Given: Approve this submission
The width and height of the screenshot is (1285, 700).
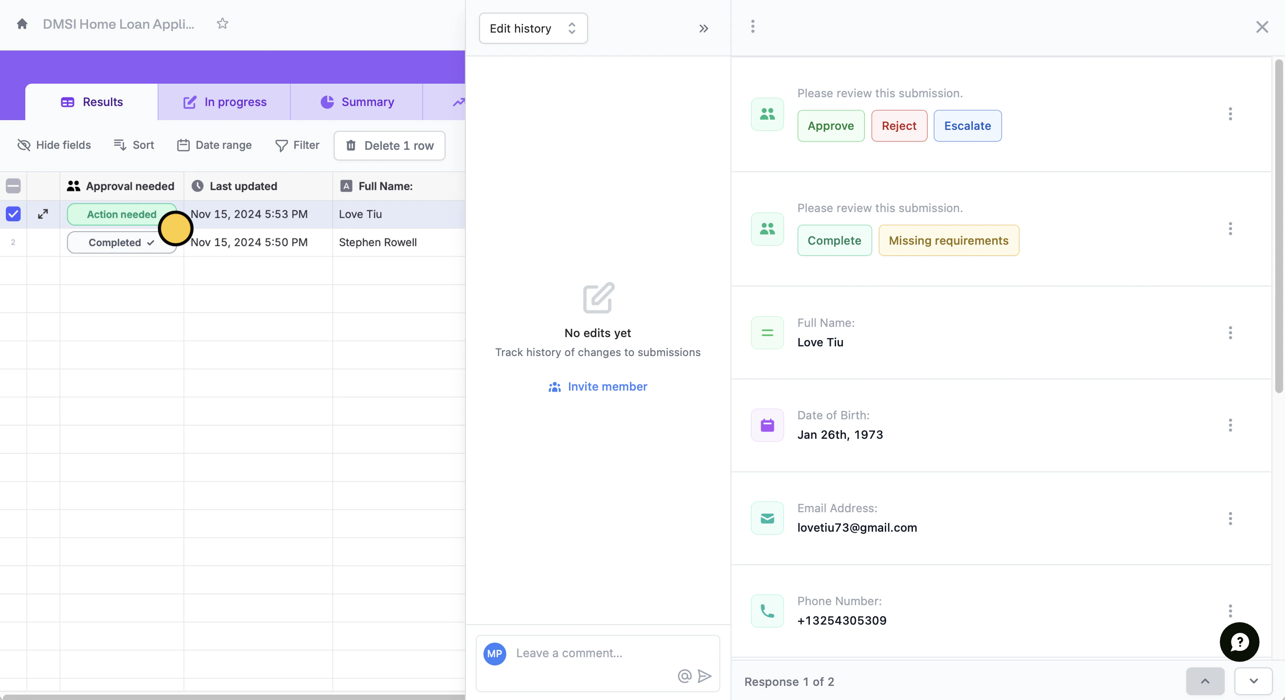Looking at the screenshot, I should coord(831,126).
